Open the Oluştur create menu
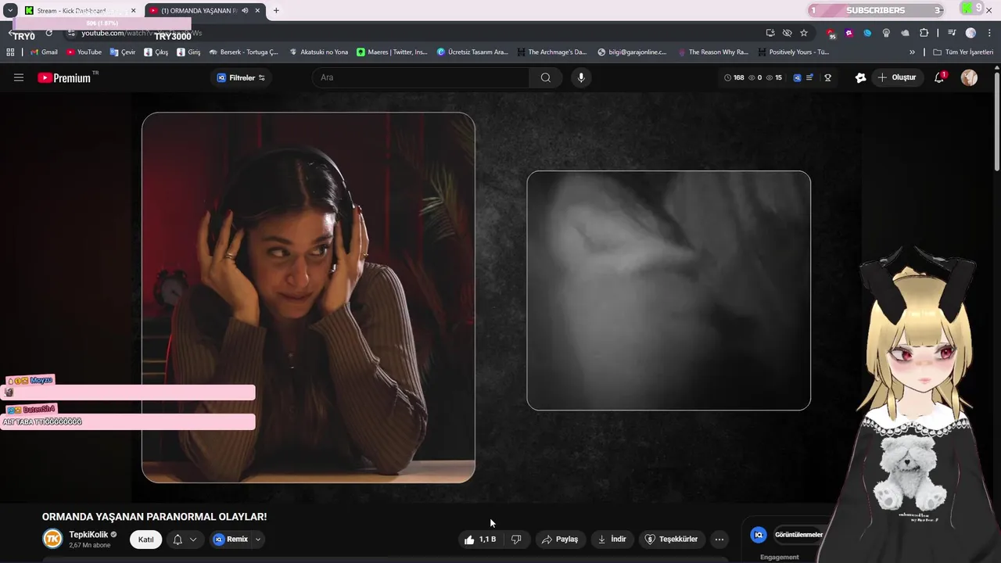 [x=896, y=77]
